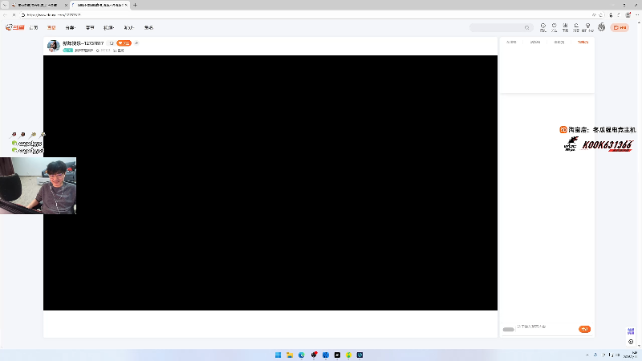The height and width of the screenshot is (361, 642).
Task: Click the share arrow icon beside follow button
Action: pos(136,43)
